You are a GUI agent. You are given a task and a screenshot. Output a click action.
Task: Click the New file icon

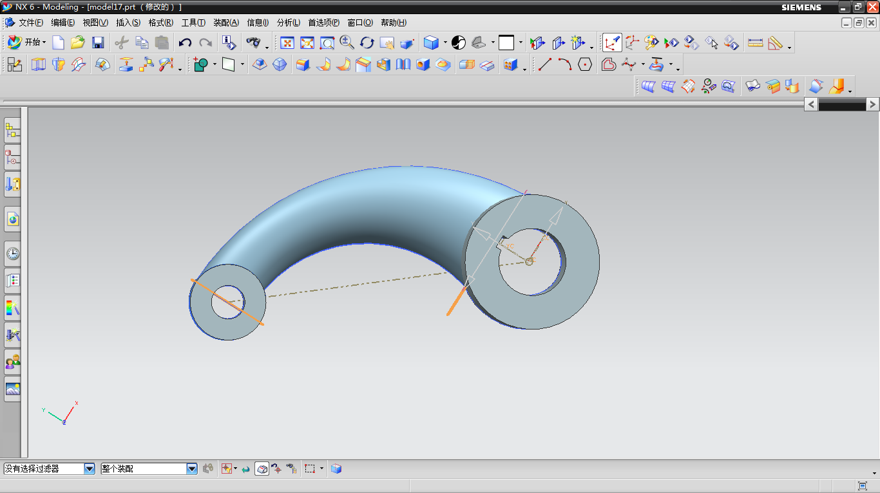tap(58, 43)
